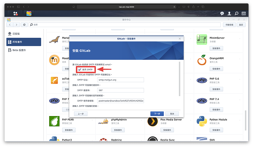Viewport: 253px width, 147px height.
Task: Install the PHP PEAR package
Action: coord(69,130)
